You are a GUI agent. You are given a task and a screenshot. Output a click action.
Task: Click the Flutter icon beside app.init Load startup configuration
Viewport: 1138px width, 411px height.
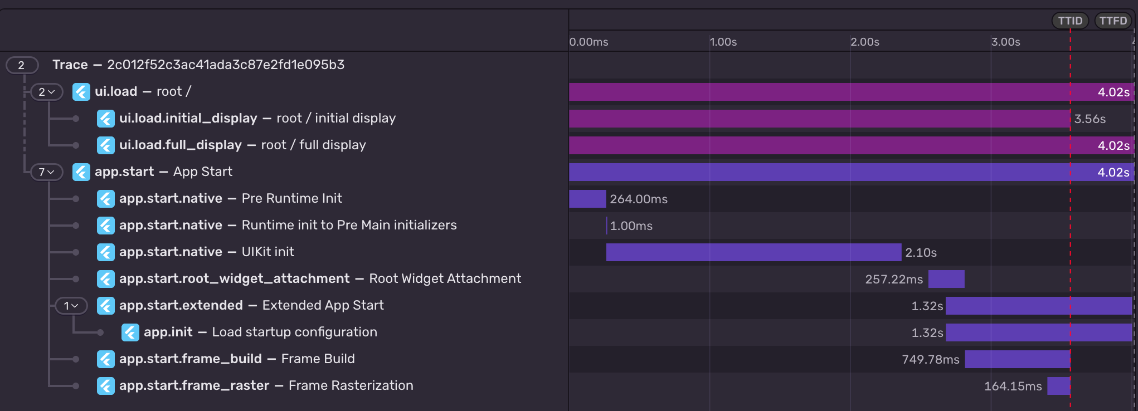tap(130, 332)
